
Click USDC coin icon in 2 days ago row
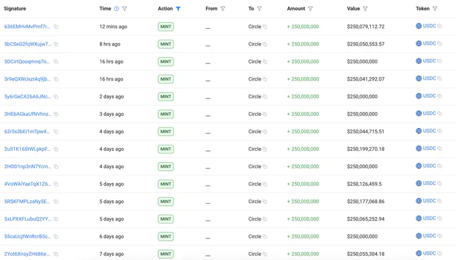coord(418,96)
